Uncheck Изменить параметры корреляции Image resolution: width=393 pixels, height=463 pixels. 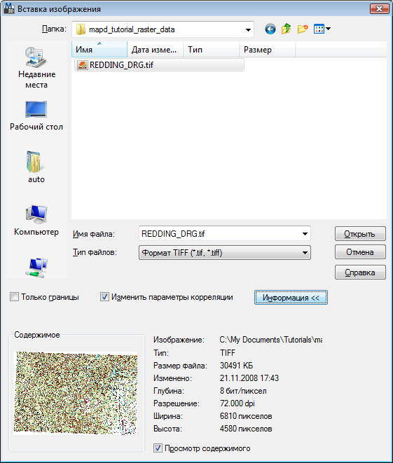pyautogui.click(x=104, y=297)
